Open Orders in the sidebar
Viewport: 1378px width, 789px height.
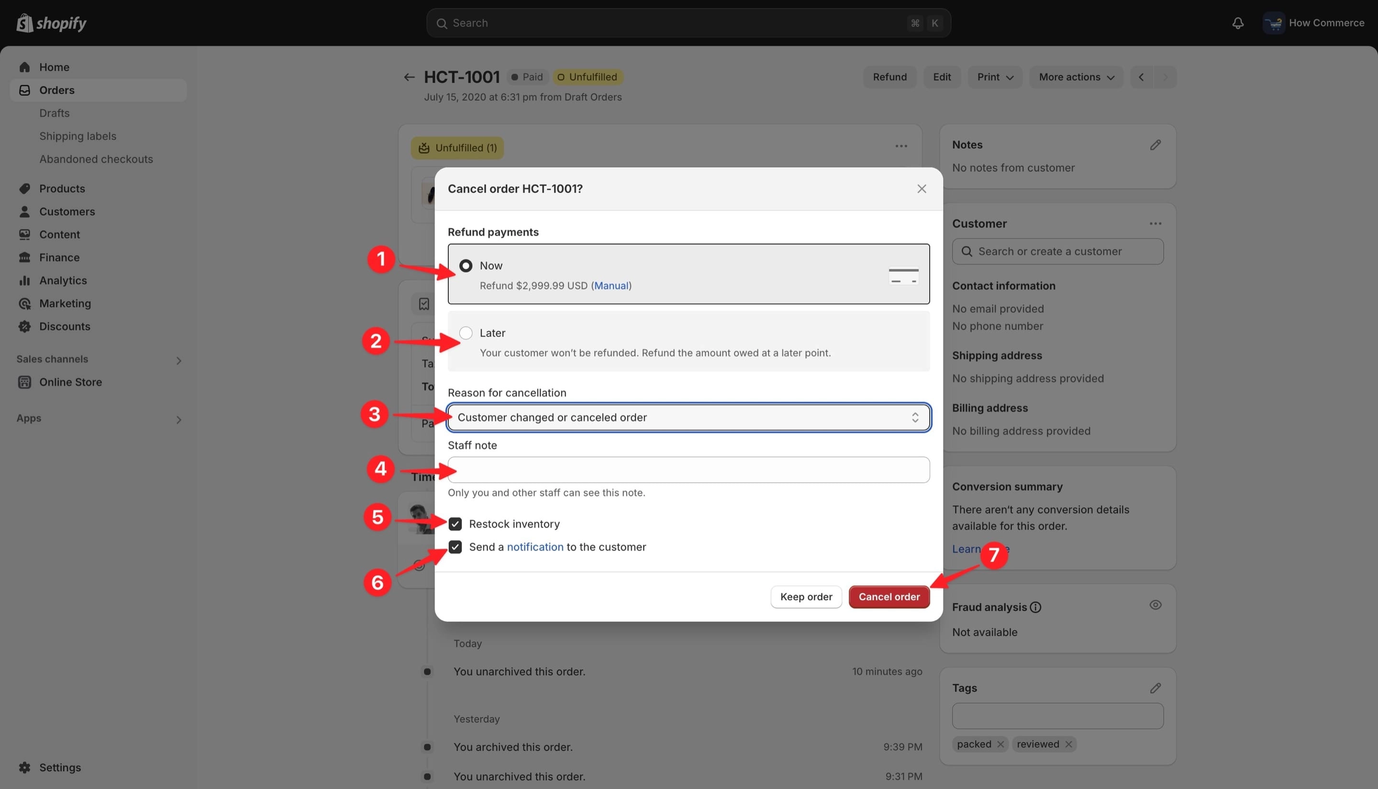tap(98, 90)
